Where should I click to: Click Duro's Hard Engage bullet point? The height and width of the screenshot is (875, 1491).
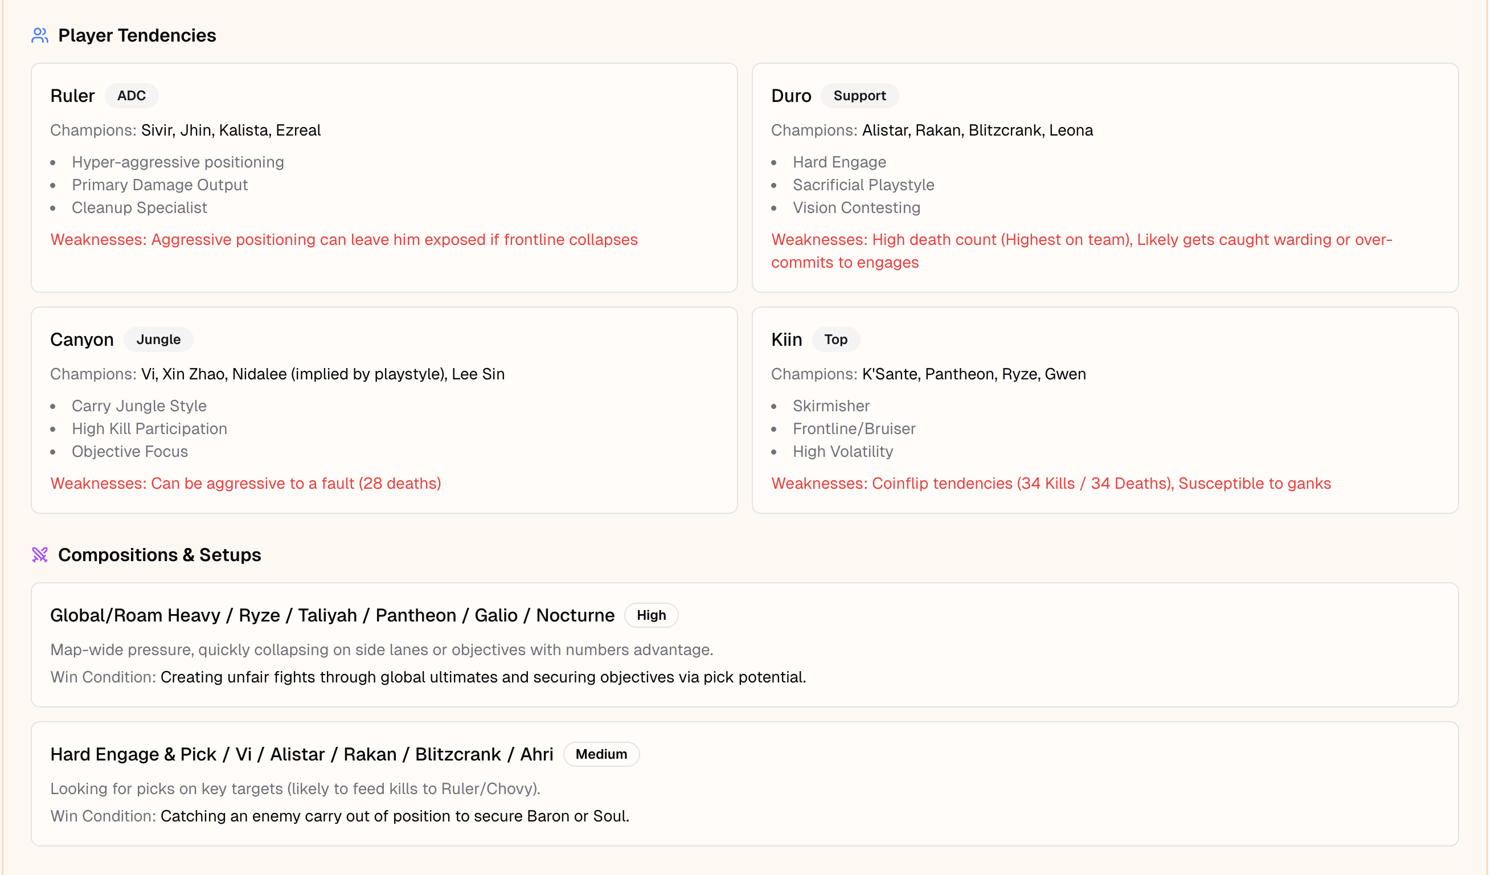[839, 162]
